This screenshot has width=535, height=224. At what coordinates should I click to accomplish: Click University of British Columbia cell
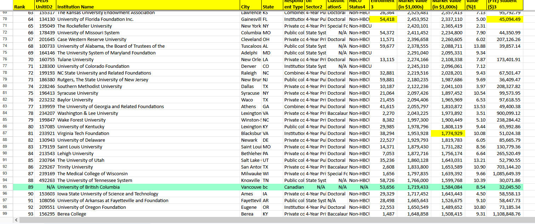pos(148,187)
